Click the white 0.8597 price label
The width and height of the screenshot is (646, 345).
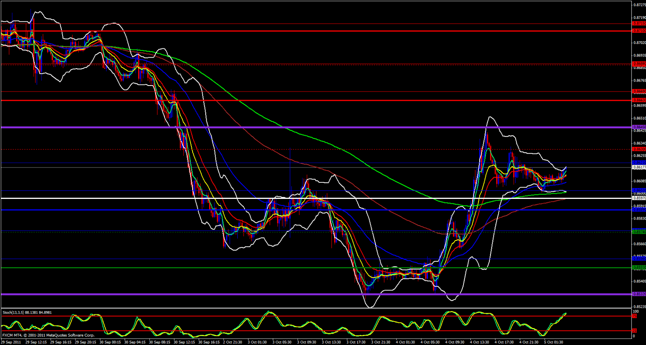coord(639,198)
